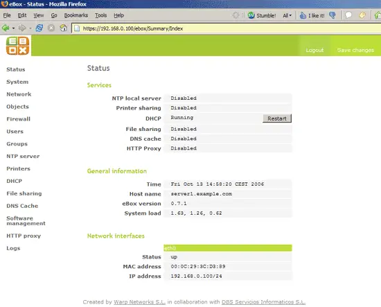Select System in the sidebar
The height and width of the screenshot is (307, 381).
(x=17, y=82)
